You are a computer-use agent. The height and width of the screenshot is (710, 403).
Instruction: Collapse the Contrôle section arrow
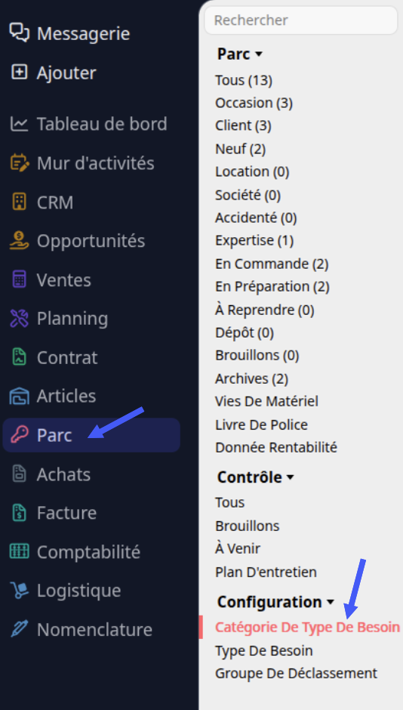pos(291,477)
